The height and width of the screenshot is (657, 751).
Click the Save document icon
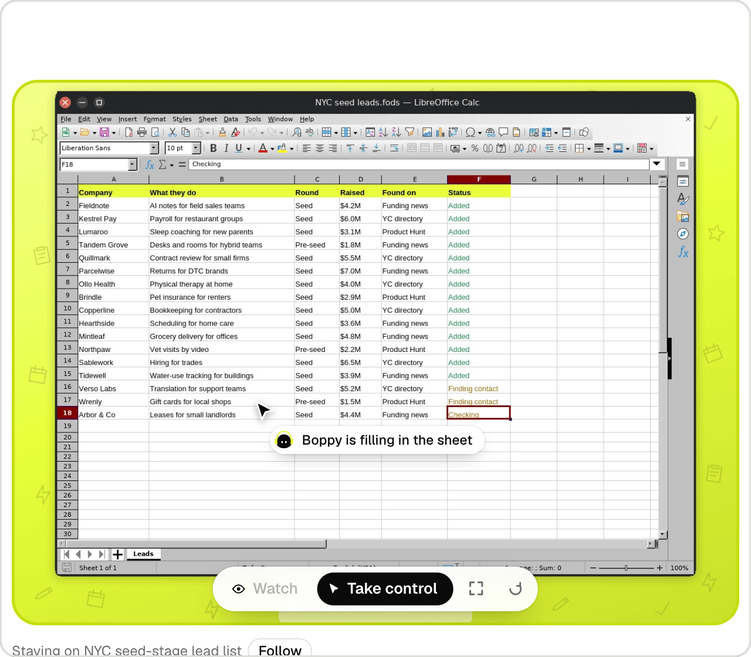104,133
